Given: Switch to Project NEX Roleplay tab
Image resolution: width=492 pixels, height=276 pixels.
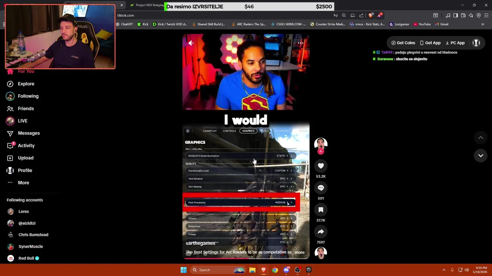Looking at the screenshot, I should [147, 5].
